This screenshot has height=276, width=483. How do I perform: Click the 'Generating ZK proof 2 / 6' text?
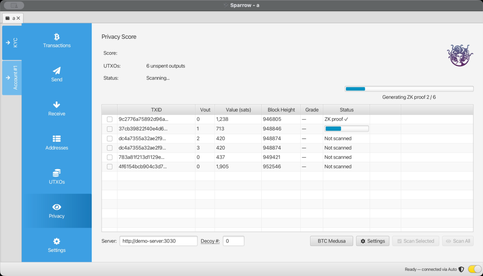tap(409, 97)
